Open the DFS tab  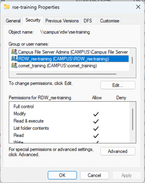click(88, 21)
